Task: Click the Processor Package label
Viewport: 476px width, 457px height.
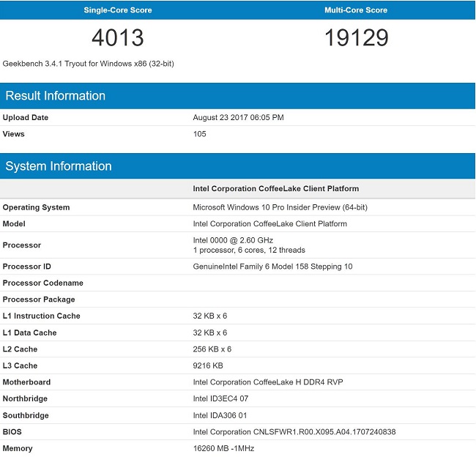Action: click(39, 300)
